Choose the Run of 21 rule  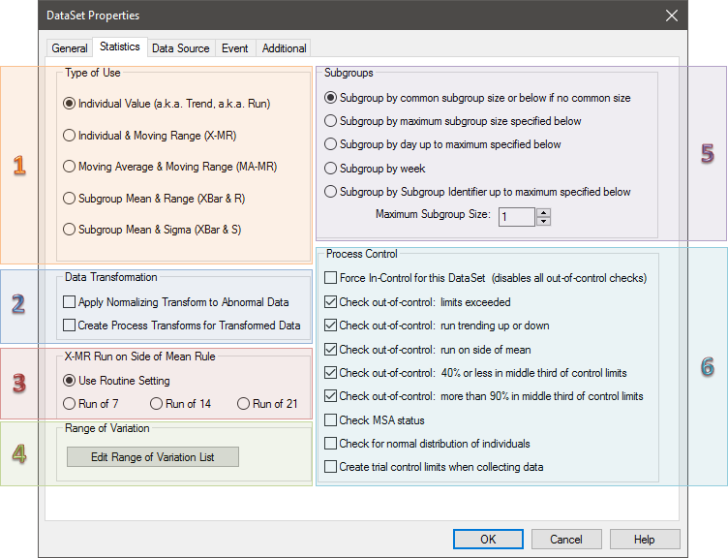tap(244, 403)
